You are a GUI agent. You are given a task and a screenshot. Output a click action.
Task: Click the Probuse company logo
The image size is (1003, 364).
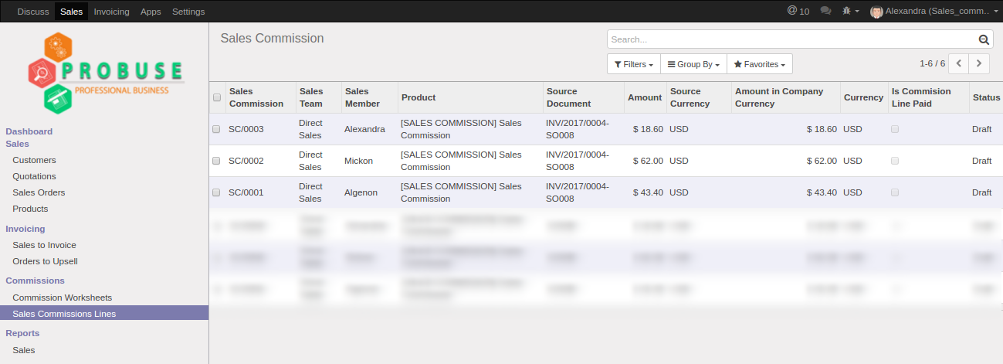point(105,73)
